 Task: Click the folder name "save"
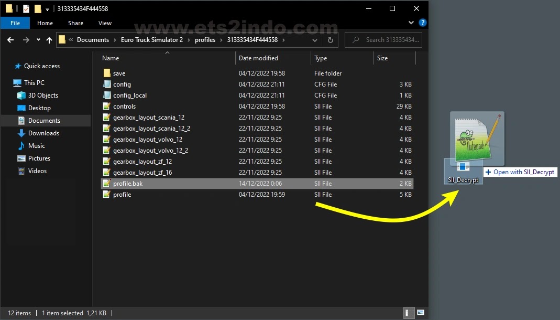[x=119, y=73]
